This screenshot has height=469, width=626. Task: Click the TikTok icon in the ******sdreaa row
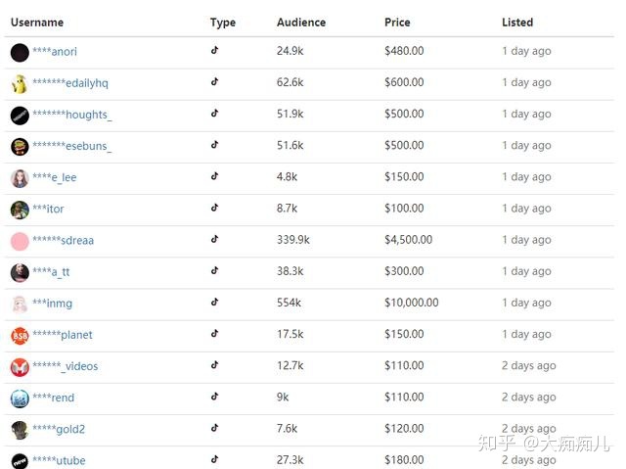pyautogui.click(x=215, y=239)
